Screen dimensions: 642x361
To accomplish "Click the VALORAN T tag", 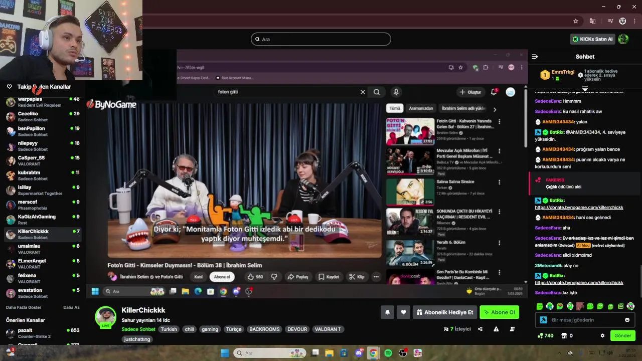I will click(328, 329).
